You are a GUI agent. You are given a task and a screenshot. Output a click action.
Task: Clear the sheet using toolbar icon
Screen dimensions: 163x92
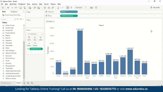38,8
